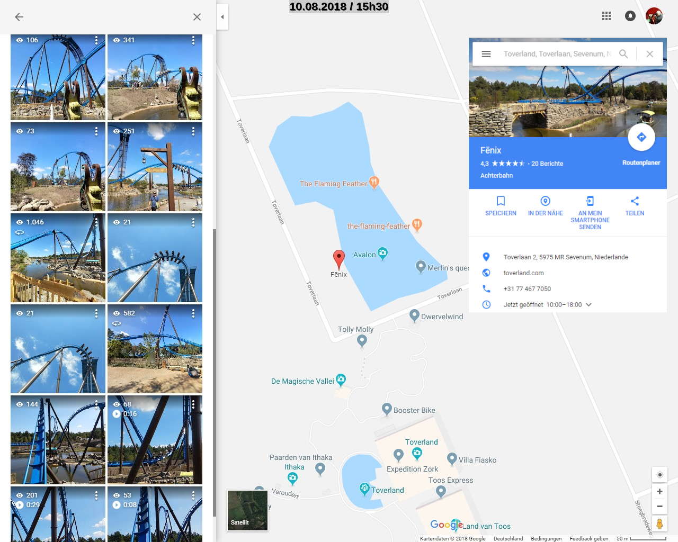The image size is (678, 542).
Task: Collapse the side panel arrow
Action: (x=222, y=17)
